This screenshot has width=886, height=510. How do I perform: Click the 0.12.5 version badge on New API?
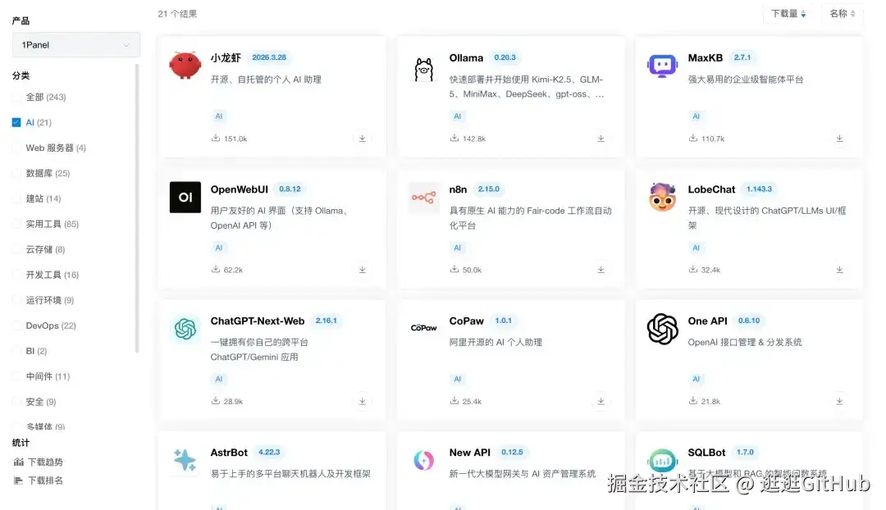coord(512,453)
